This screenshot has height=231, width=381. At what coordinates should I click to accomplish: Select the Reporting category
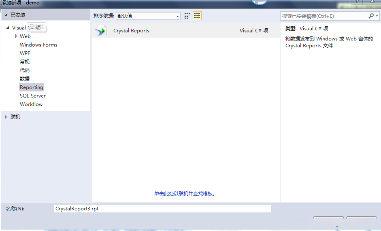[32, 87]
